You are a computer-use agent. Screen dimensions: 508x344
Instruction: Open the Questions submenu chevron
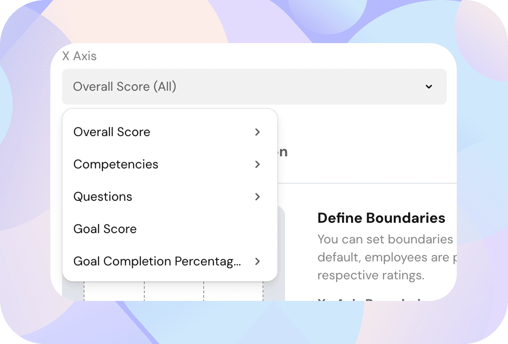pyautogui.click(x=258, y=197)
